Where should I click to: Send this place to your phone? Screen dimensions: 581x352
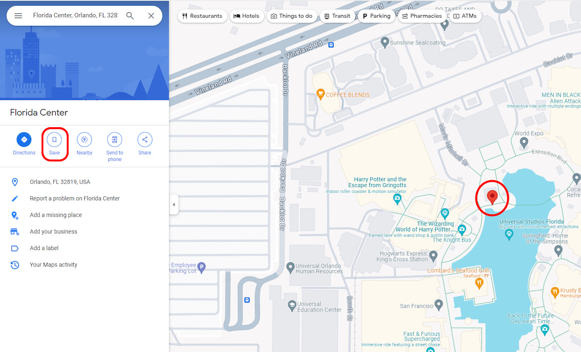pos(115,139)
